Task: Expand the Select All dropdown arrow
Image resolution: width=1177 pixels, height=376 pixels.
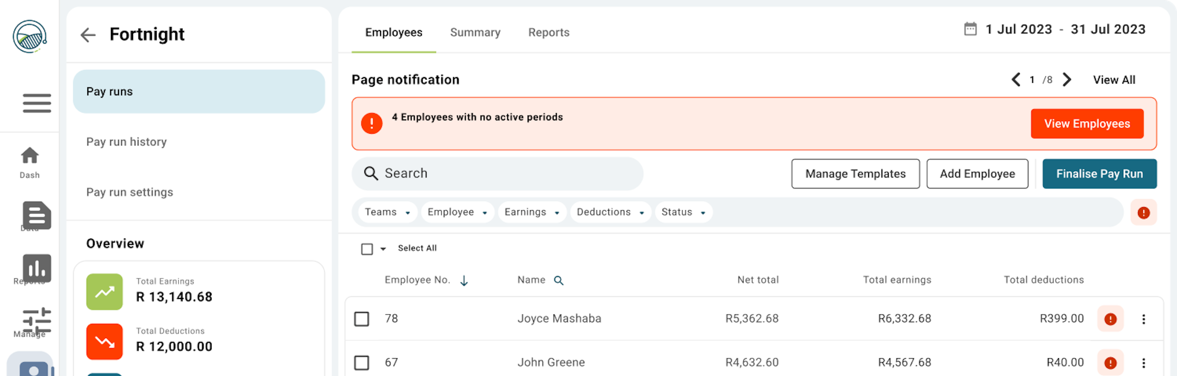Action: 383,249
